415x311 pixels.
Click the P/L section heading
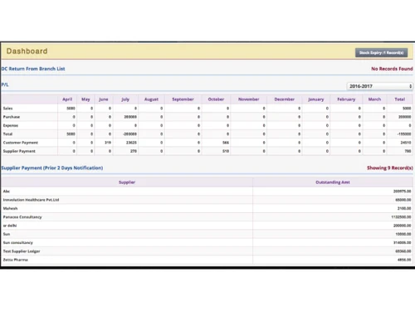click(5, 85)
